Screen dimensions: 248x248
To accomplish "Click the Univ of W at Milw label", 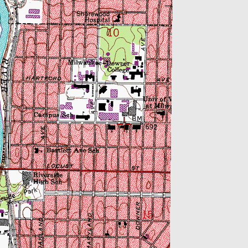I will pos(157,103).
